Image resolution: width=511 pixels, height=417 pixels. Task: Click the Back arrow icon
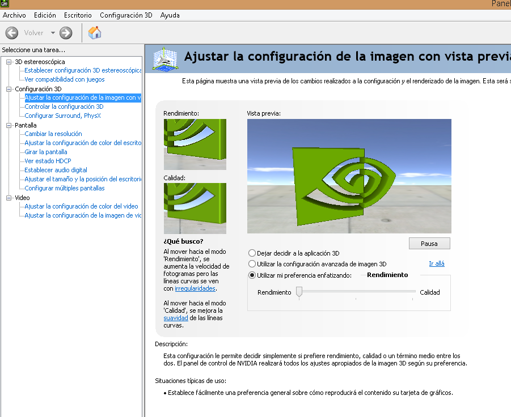coord(12,33)
